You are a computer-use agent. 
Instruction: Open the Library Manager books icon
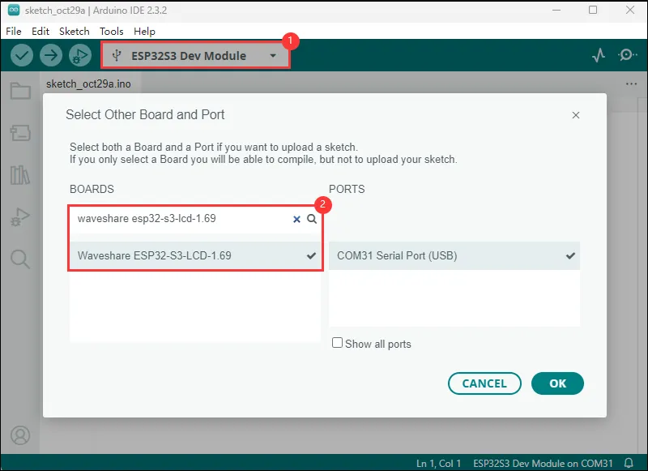pos(20,174)
